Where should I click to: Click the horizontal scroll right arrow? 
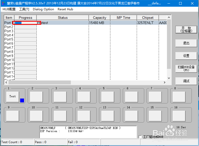(x=165, y=83)
